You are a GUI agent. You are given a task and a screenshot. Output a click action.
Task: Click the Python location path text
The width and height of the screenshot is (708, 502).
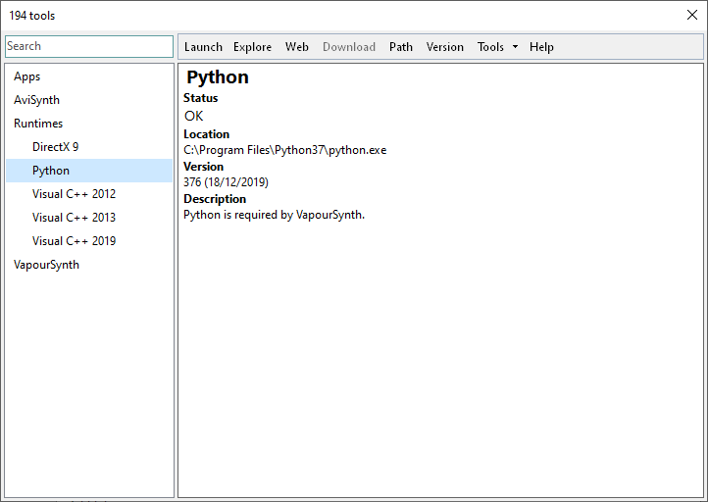pos(285,150)
